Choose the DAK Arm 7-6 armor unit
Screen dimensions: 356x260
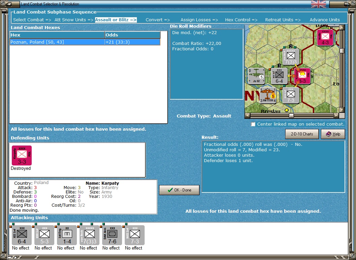coord(112,235)
